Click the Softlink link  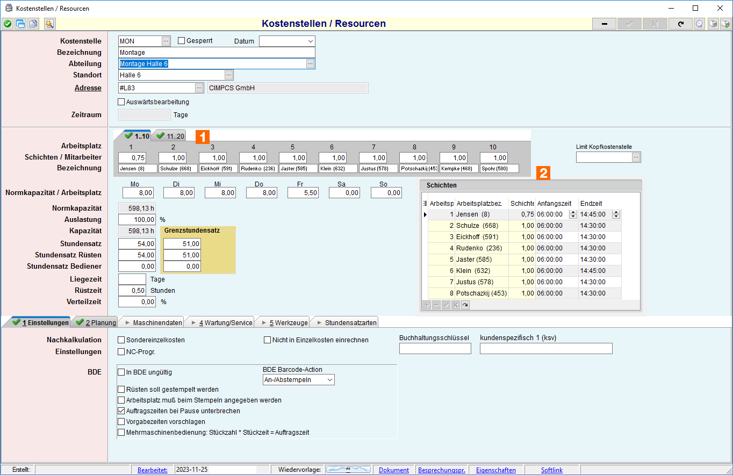(x=552, y=470)
